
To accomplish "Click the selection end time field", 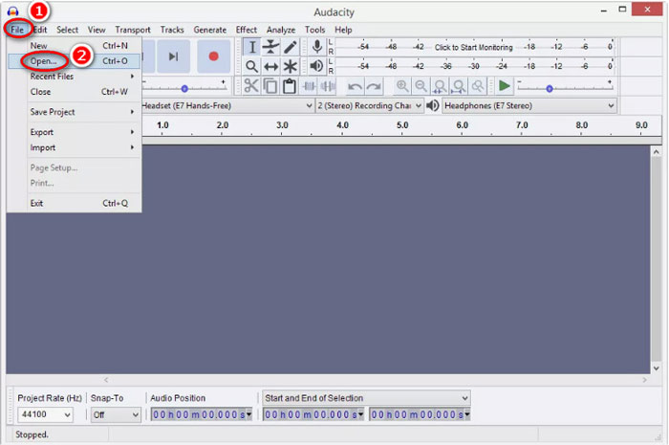I will pos(418,414).
